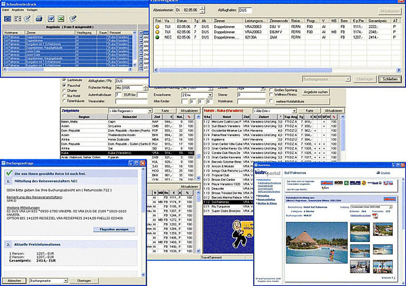Open the Reisezielinfos section in Hotelinfos sidebar
The width and height of the screenshot is (406, 286).
click(266, 200)
